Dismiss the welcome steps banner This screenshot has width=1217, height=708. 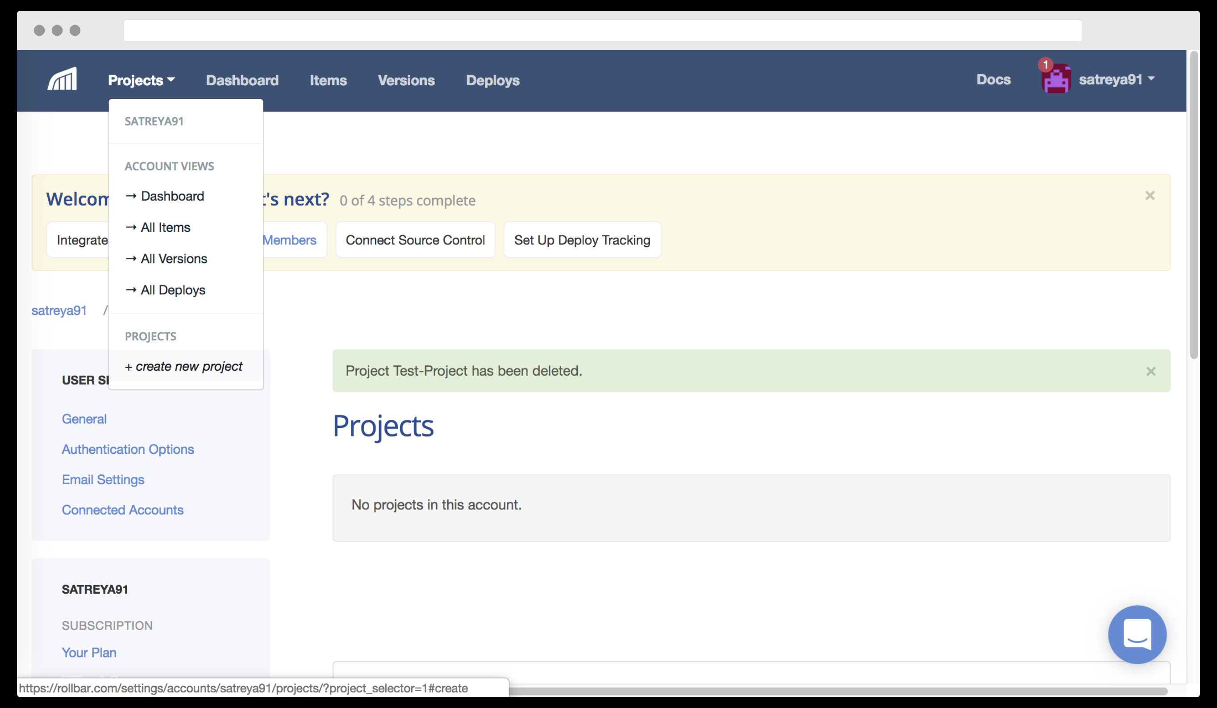click(1150, 196)
